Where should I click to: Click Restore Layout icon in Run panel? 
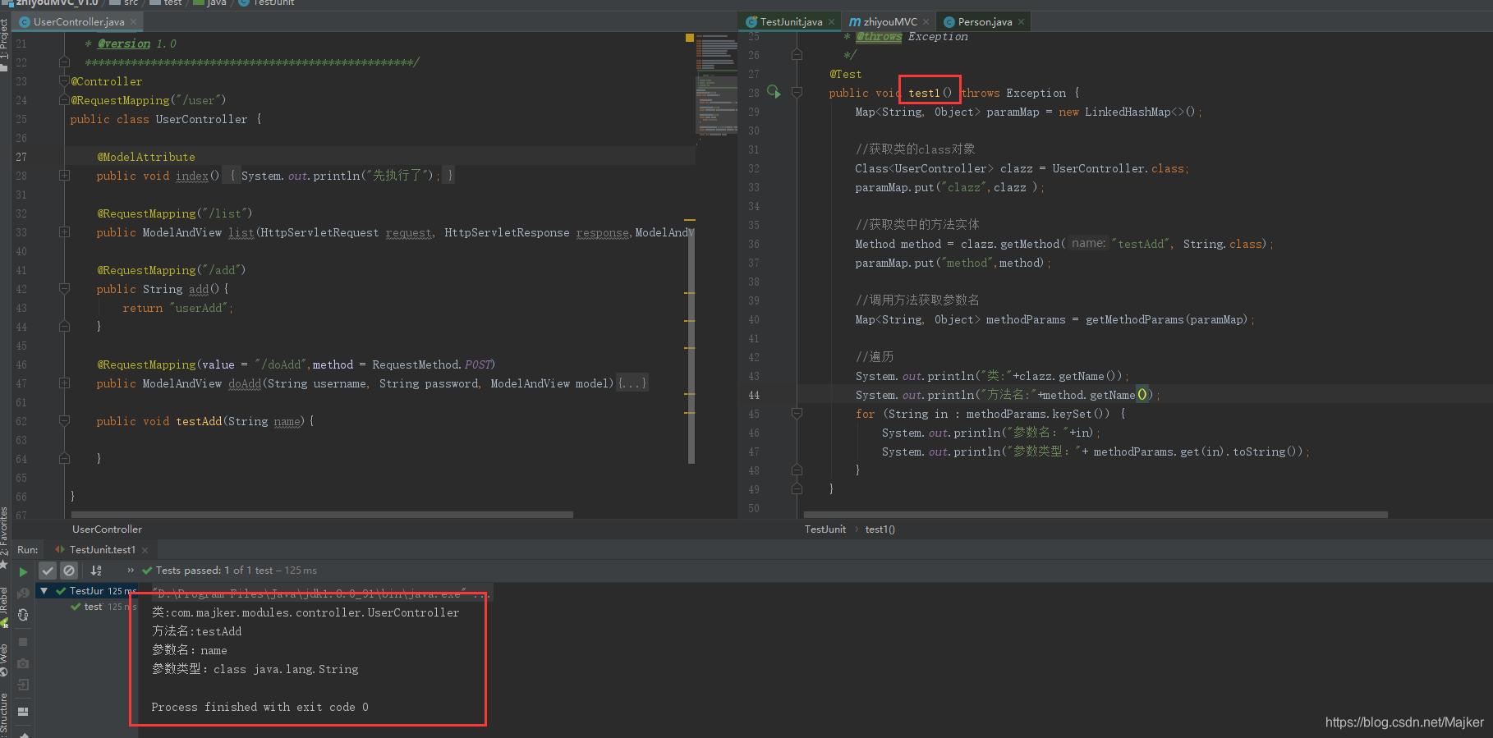(x=23, y=712)
